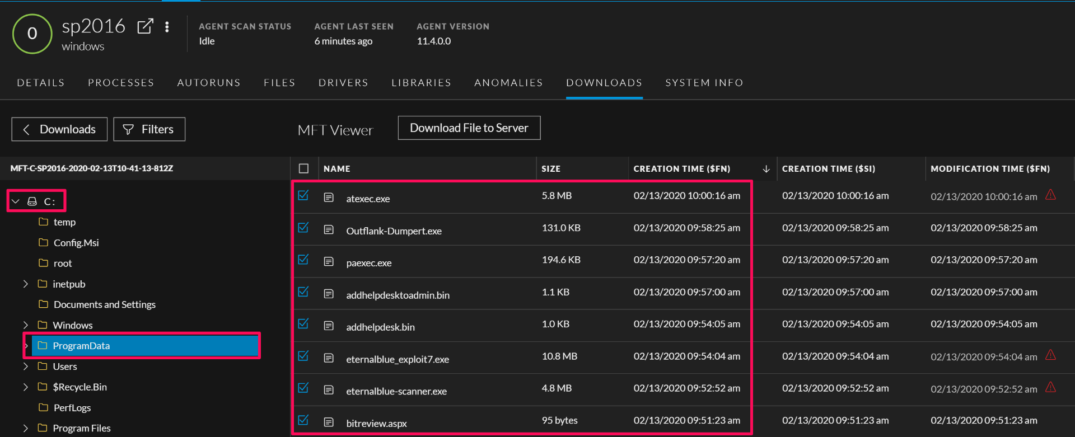This screenshot has width=1075, height=437.
Task: Open the three-dot more actions menu
Action: pyautogui.click(x=167, y=27)
